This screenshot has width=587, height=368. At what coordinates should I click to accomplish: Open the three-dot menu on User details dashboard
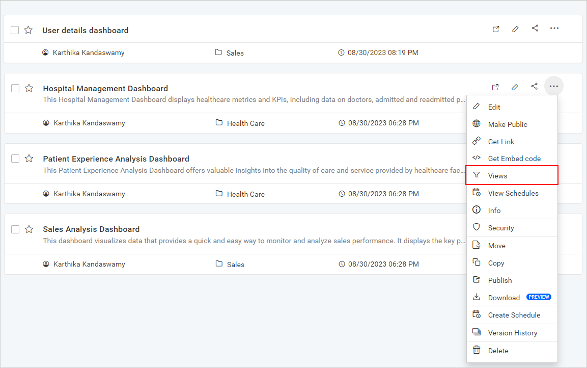click(554, 29)
